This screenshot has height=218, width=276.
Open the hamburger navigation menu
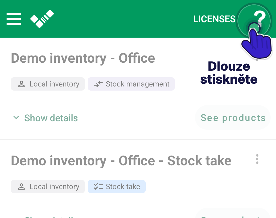click(x=14, y=19)
